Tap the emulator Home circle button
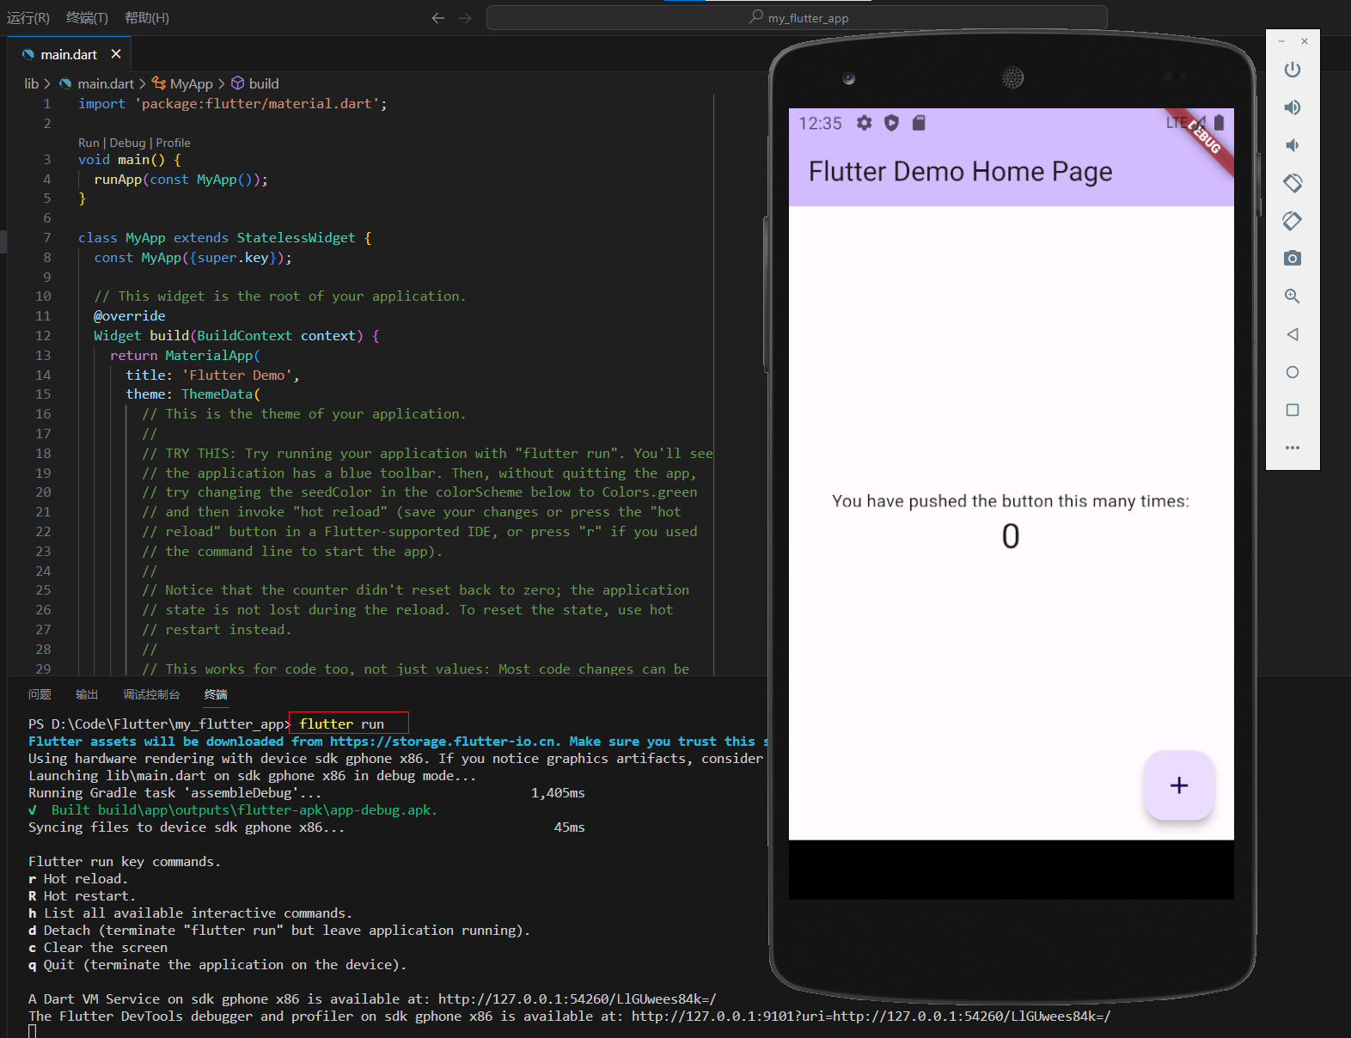The height and width of the screenshot is (1038, 1351). (1292, 372)
